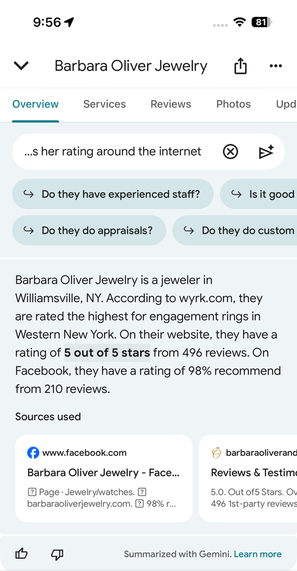Tap the "Do they do custom" suggestion chip
297x571 pixels.
pyautogui.click(x=235, y=230)
